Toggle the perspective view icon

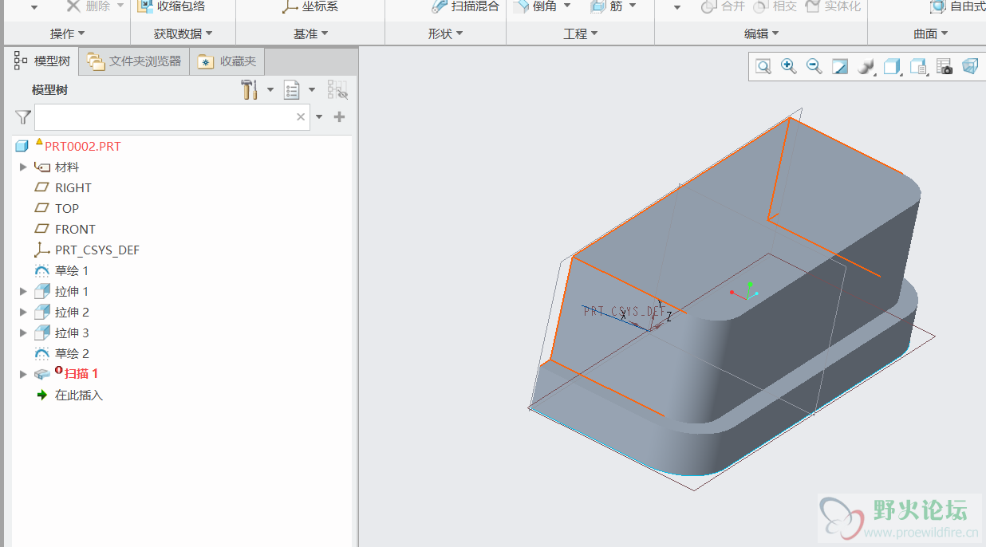970,67
